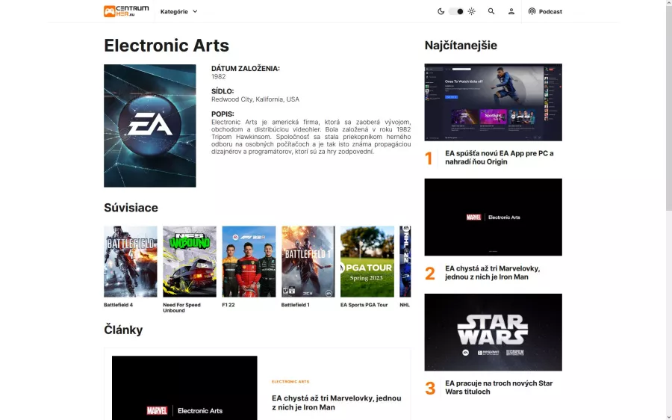Open the F1 22 game cover
672x420 pixels.
(249, 262)
